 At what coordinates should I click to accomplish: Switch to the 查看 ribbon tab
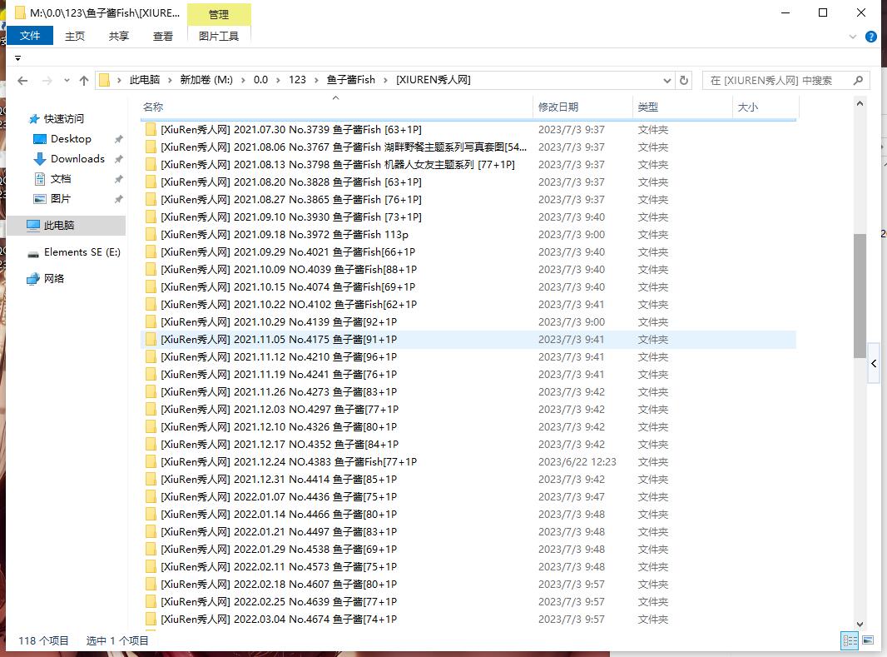point(163,36)
